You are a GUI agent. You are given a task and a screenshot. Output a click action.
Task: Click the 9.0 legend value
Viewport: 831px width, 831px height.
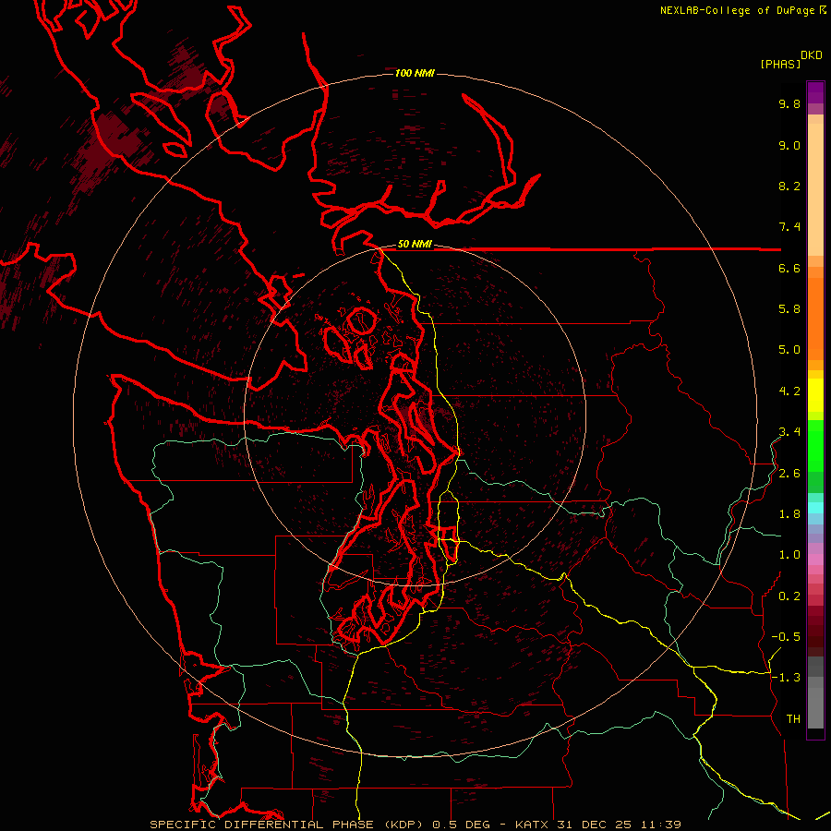point(789,145)
